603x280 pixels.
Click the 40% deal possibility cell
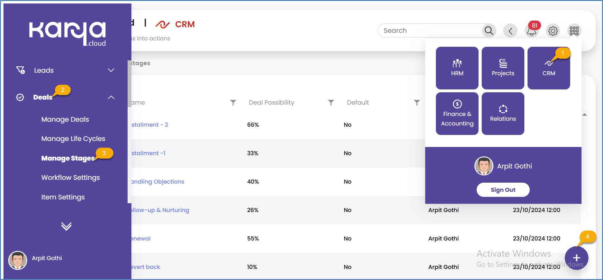pyautogui.click(x=253, y=182)
